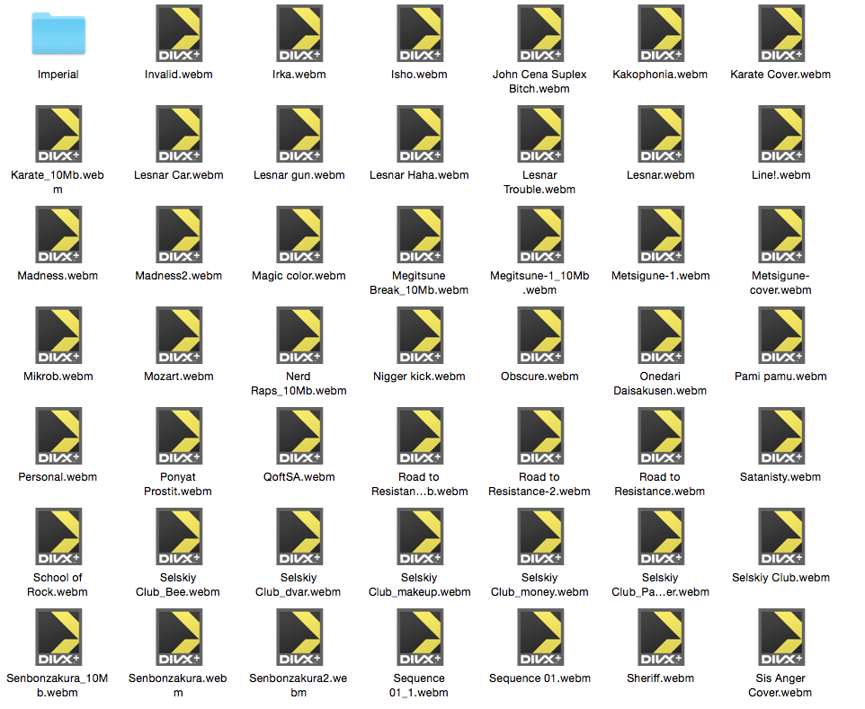Click the Lesnar.webm file icon
This screenshot has width=865, height=709.
pyautogui.click(x=661, y=134)
